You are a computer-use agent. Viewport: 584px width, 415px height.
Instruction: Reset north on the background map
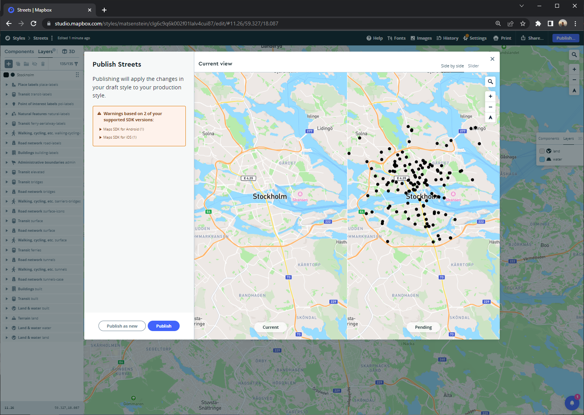tap(574, 90)
